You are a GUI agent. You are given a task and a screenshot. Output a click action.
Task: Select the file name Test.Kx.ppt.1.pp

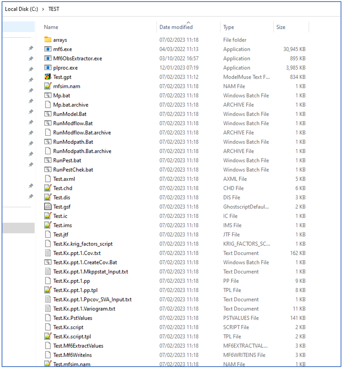click(x=71, y=281)
